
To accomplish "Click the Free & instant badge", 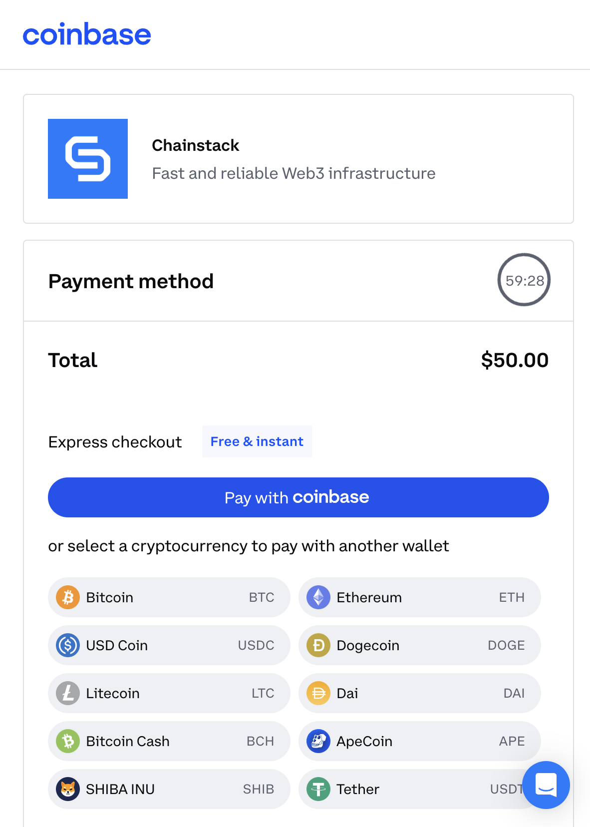I will point(257,441).
